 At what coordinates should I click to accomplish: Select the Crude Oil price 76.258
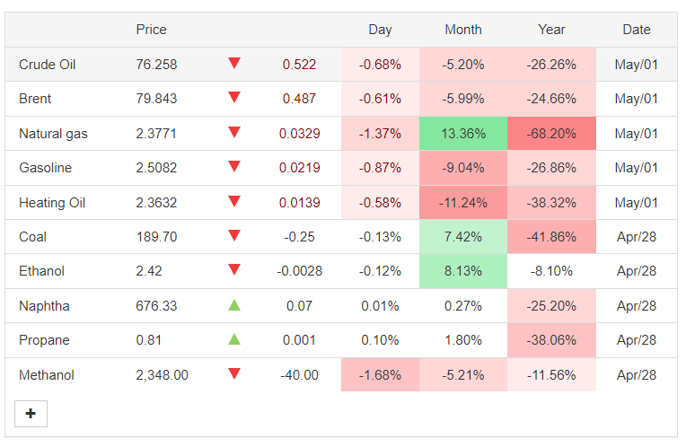tap(156, 65)
